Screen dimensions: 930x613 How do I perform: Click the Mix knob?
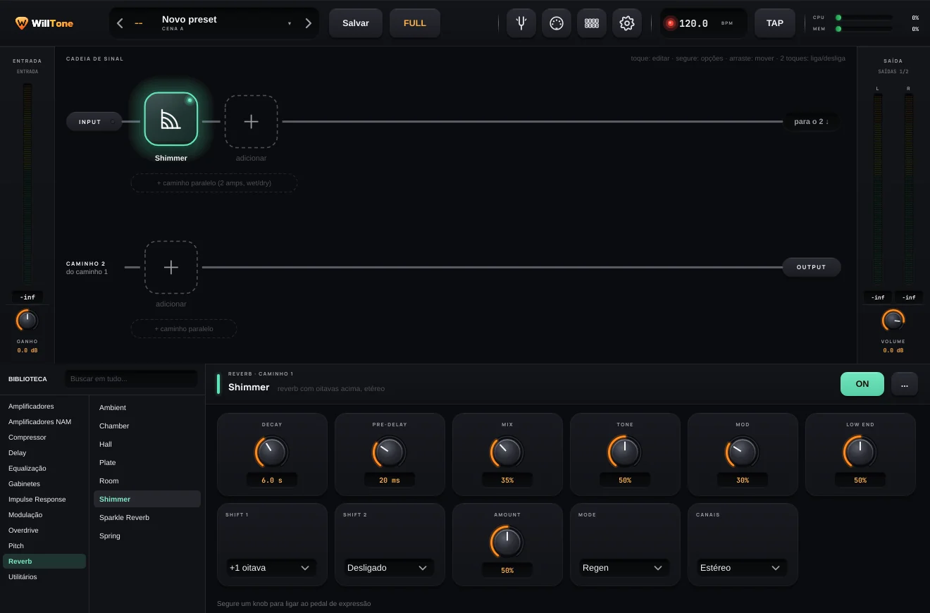coord(507,452)
